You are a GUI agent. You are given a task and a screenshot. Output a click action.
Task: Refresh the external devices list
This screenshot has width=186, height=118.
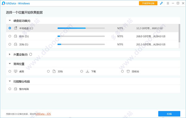[x=31, y=54]
